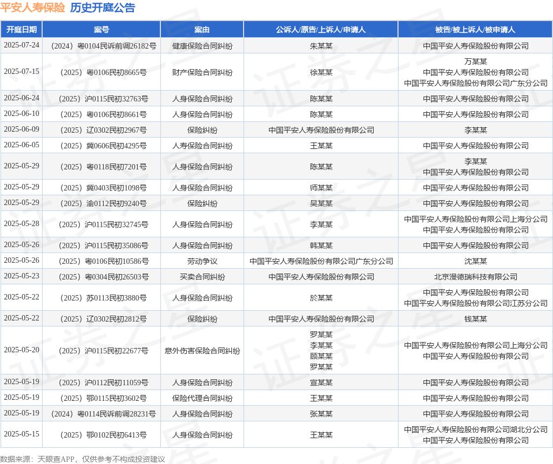Click the 人寿保险合同纠纷 cause cell

coord(202,146)
